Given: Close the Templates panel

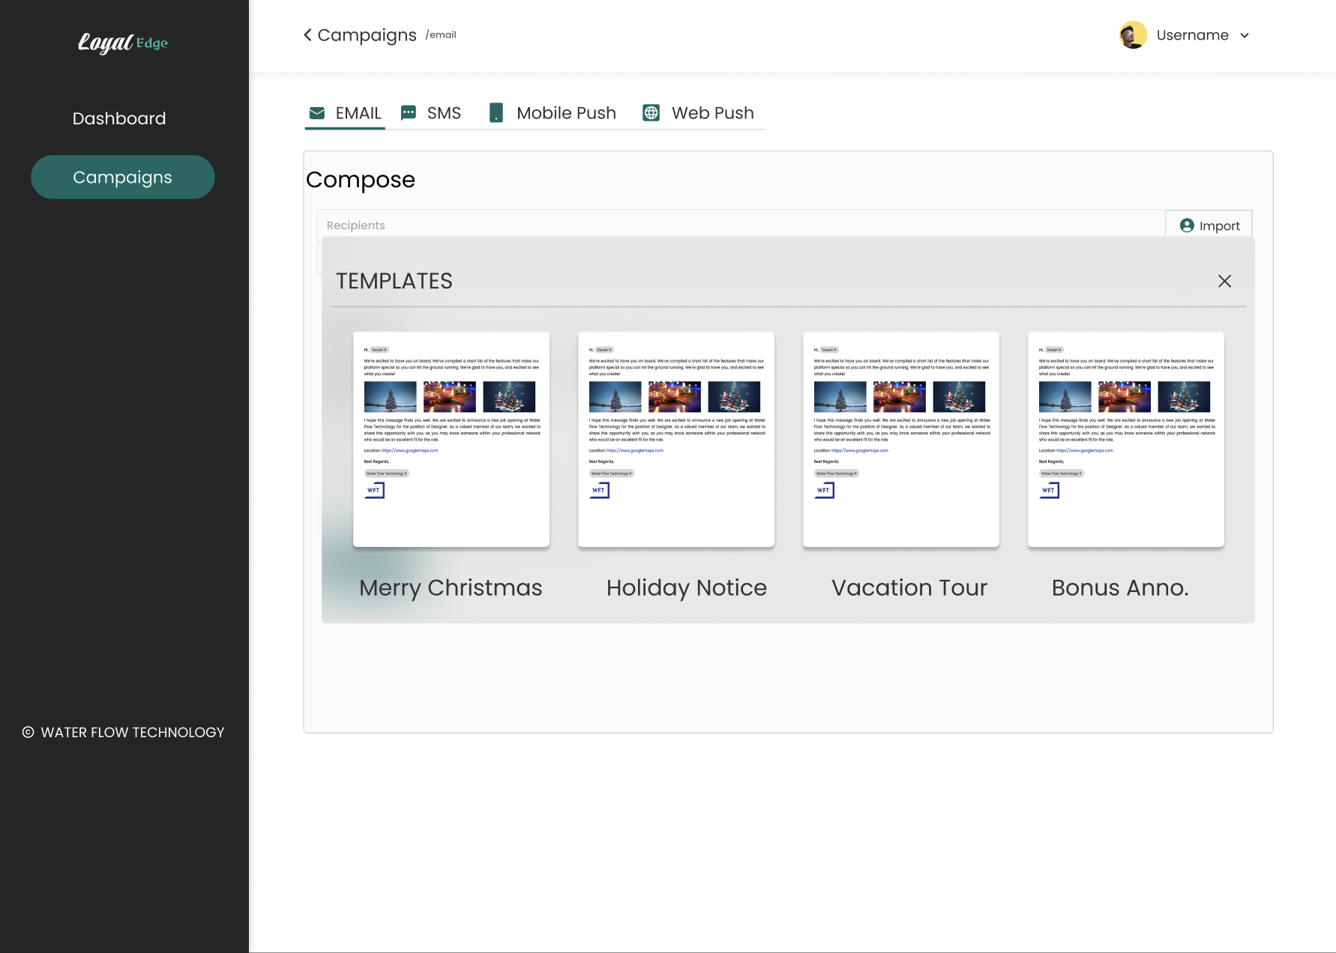Looking at the screenshot, I should coord(1224,281).
